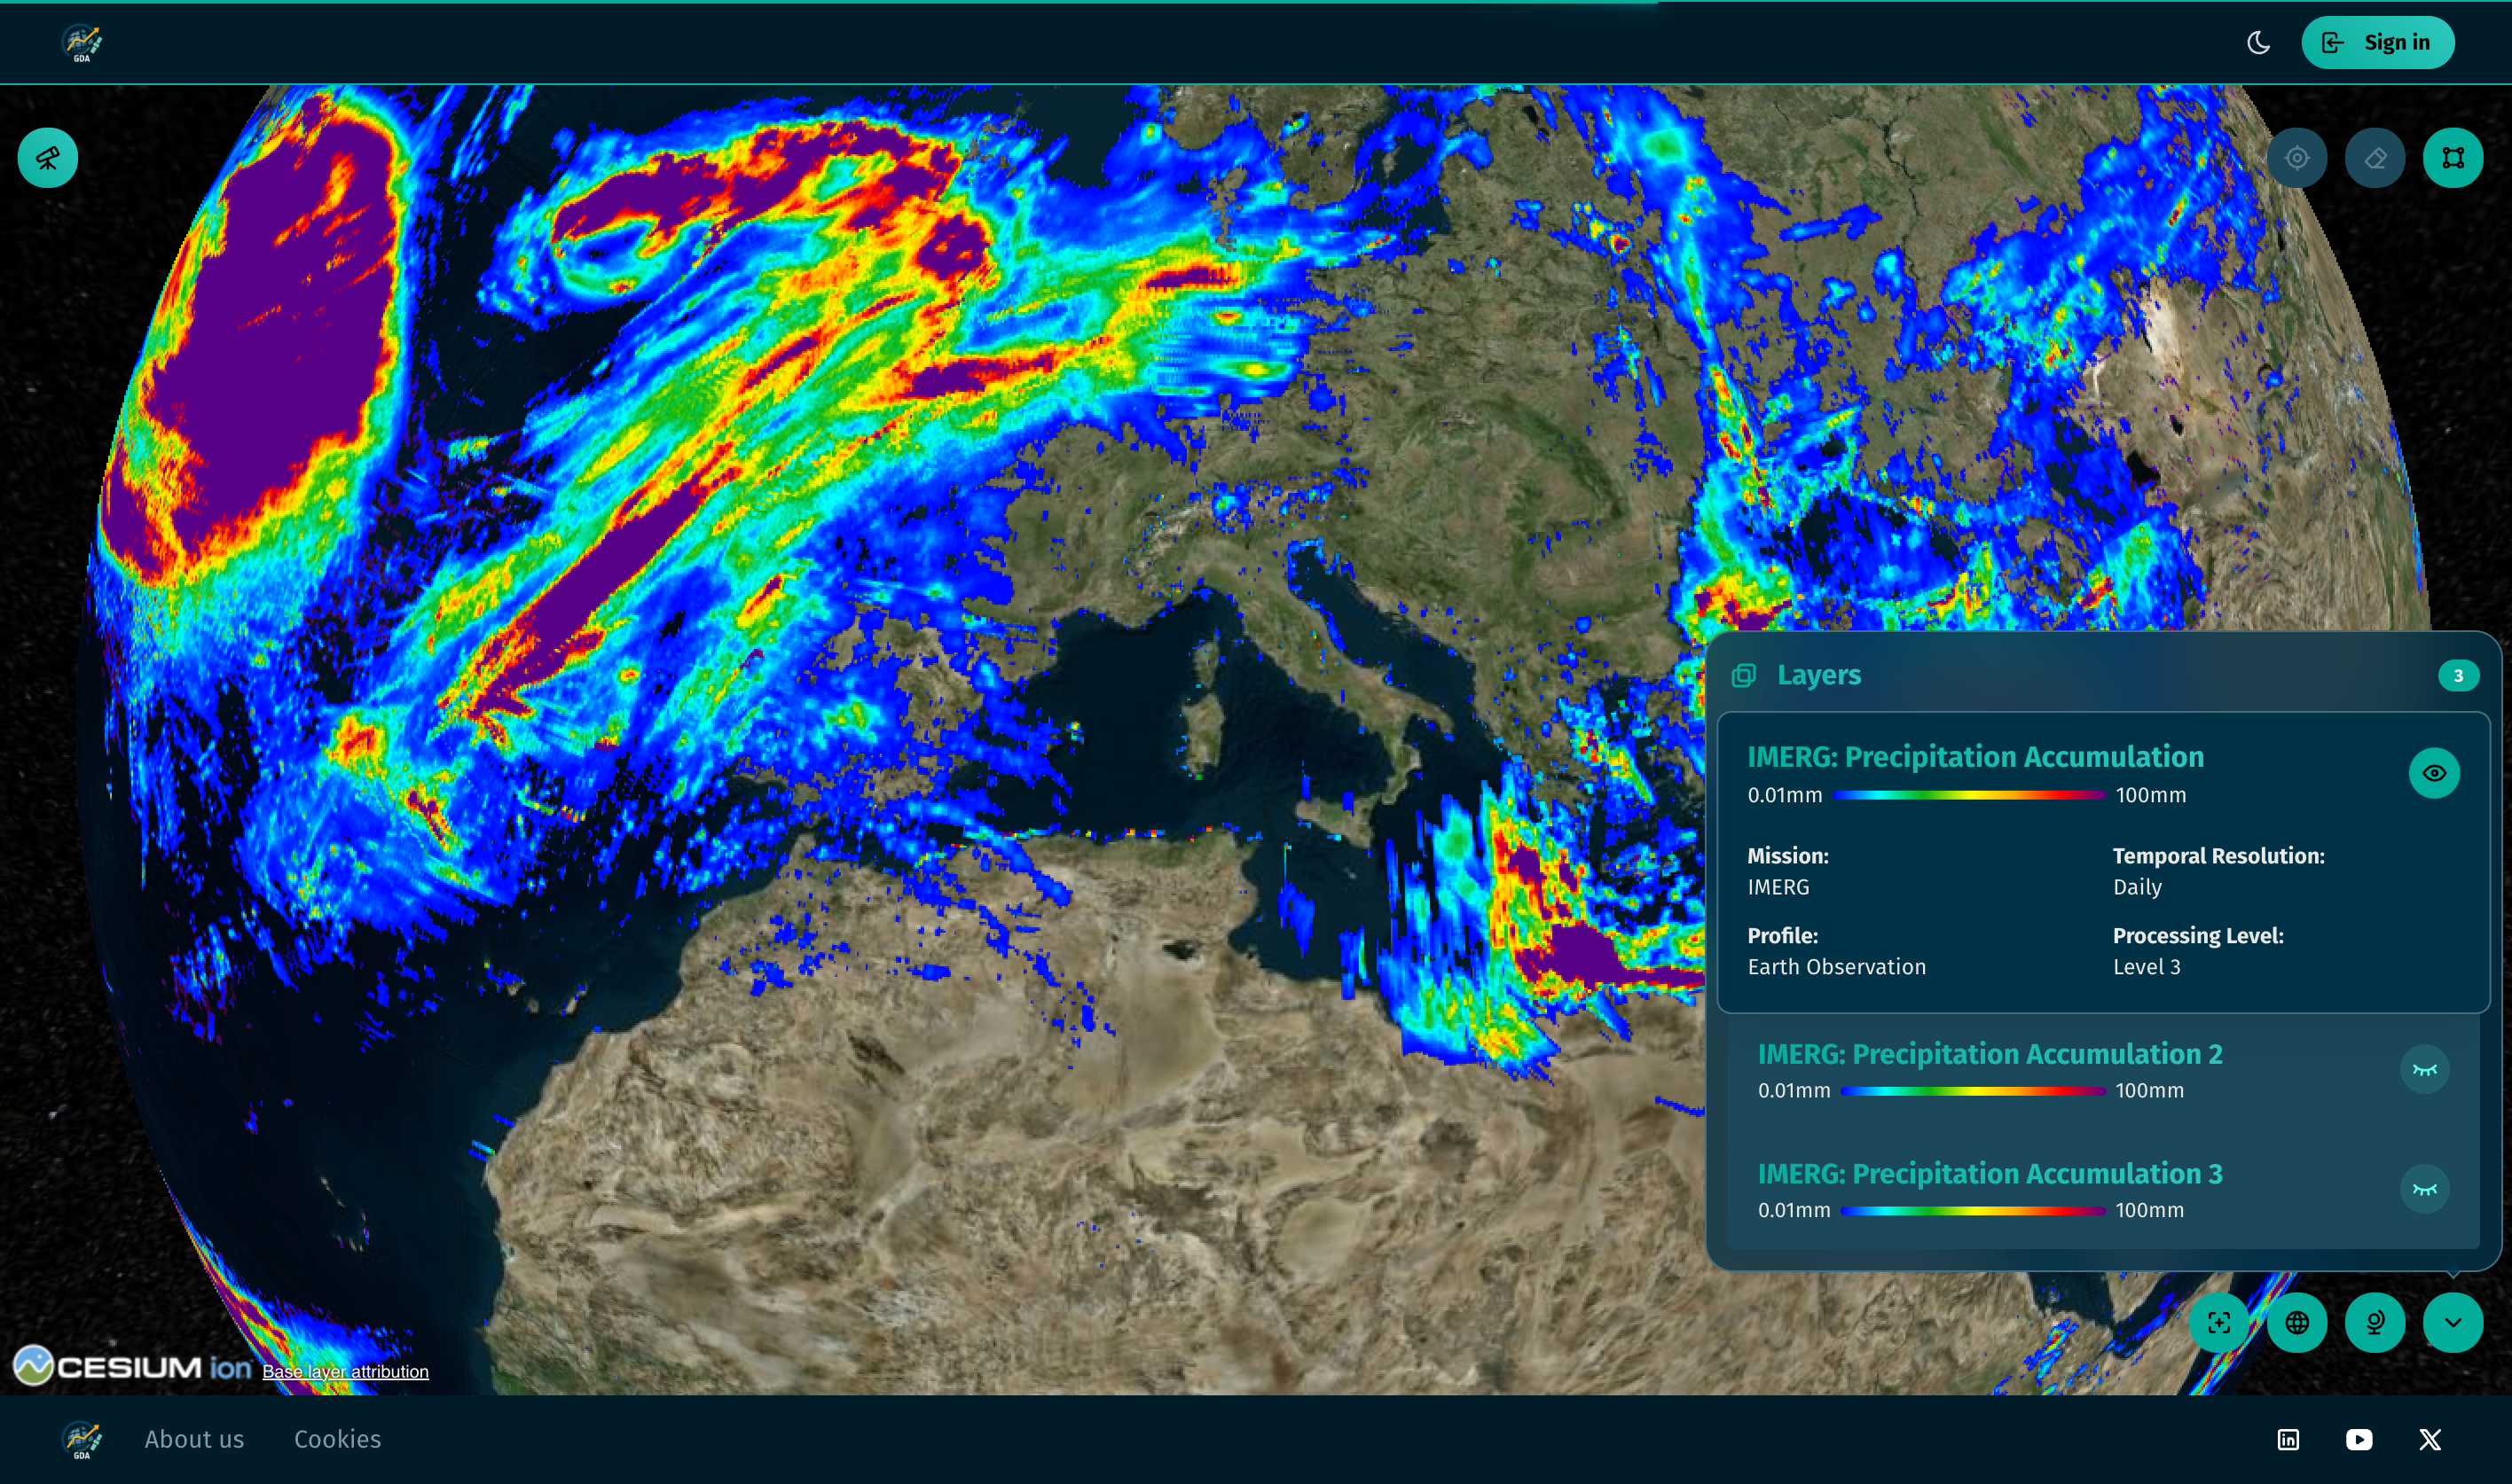Open the About us page
The image size is (2512, 1484).
coord(194,1439)
